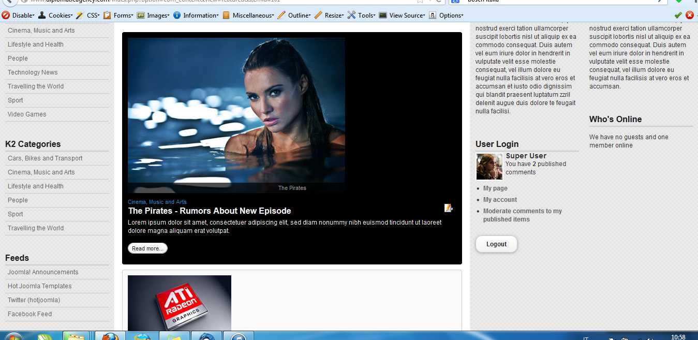Viewport: 698px width, 340px height.
Task: Click the Super User avatar picture
Action: tap(489, 167)
